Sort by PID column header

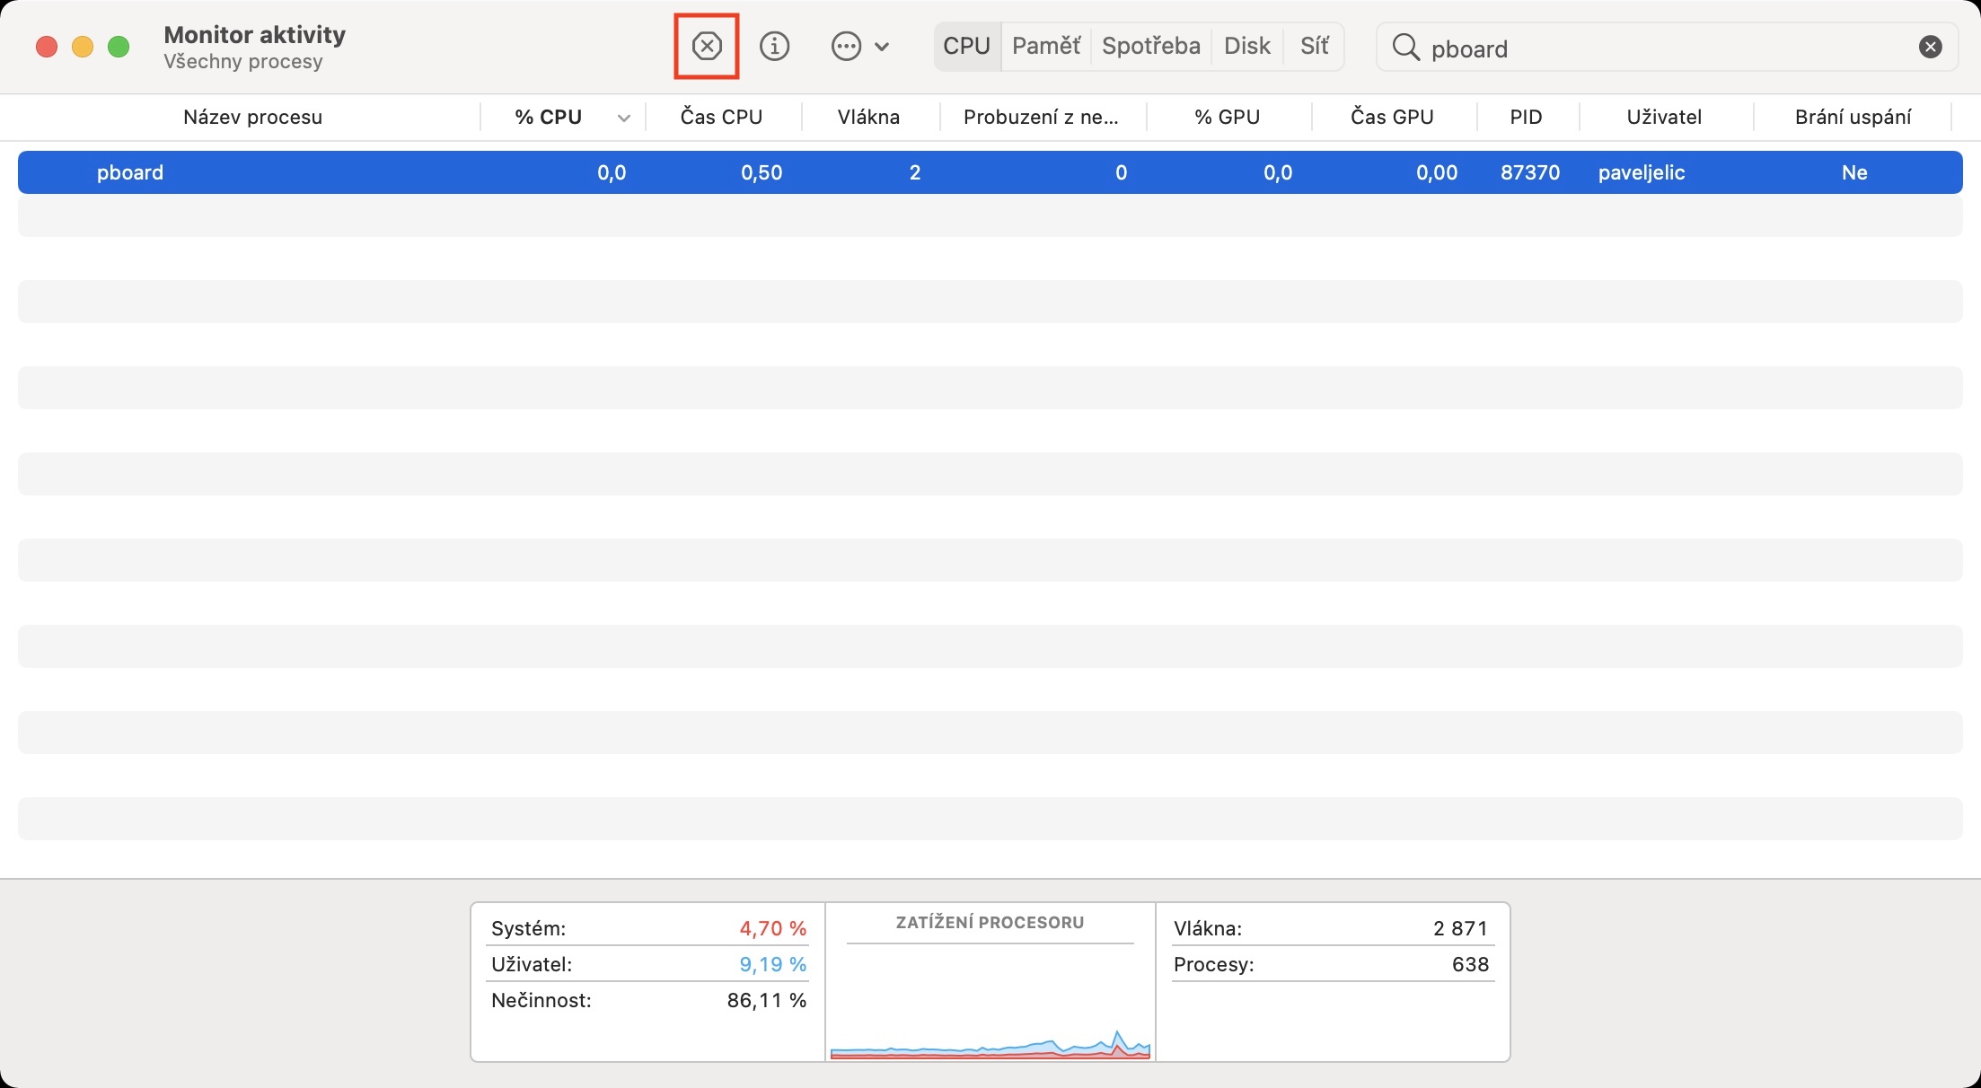click(1526, 117)
